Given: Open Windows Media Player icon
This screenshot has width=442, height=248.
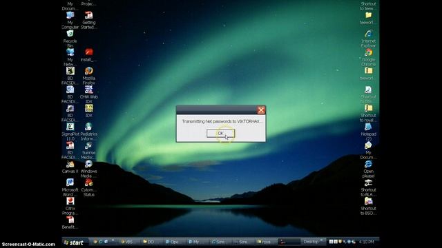Looking at the screenshot, I should tap(89, 169).
